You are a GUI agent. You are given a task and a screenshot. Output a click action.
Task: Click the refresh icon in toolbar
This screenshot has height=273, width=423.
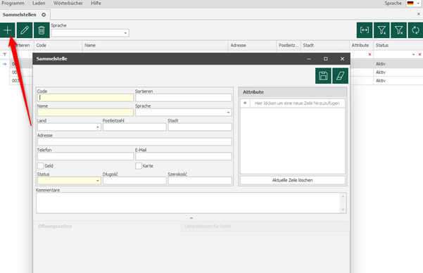415,30
